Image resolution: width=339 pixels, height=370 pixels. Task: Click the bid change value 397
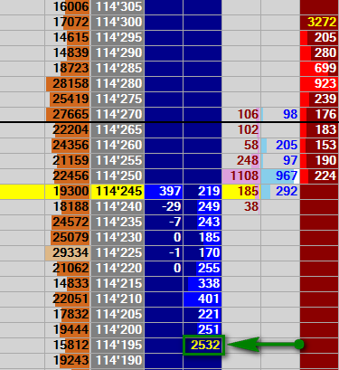pyautogui.click(x=164, y=191)
